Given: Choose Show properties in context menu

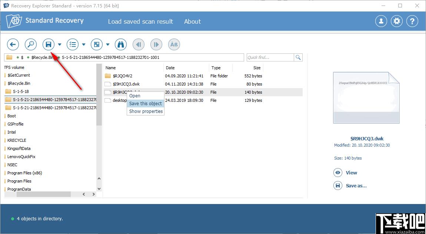Looking at the screenshot, I should coord(145,111).
